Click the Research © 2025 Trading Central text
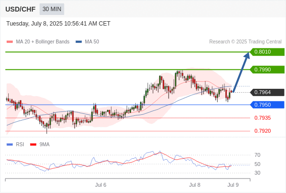The height and width of the screenshot is (193, 286). click(245, 42)
